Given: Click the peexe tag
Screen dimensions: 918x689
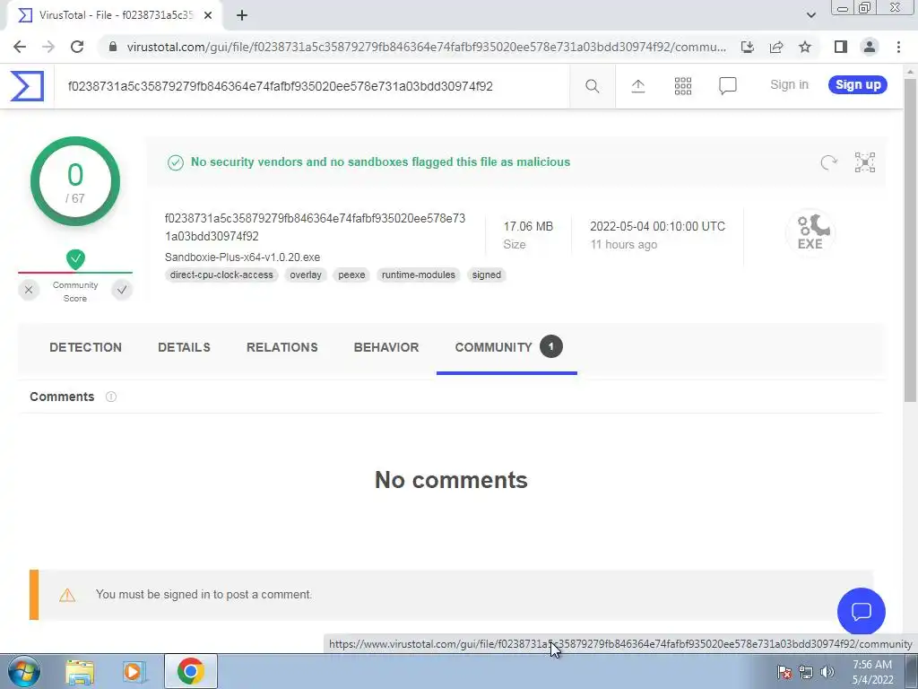Looking at the screenshot, I should pos(351,275).
